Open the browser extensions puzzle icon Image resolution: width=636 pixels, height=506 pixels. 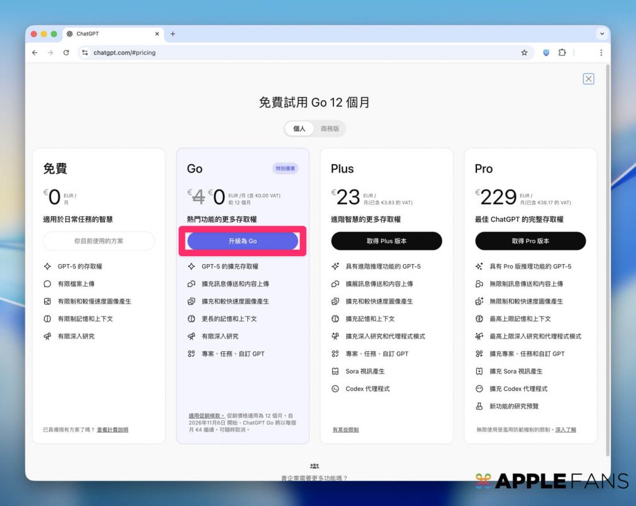click(562, 53)
